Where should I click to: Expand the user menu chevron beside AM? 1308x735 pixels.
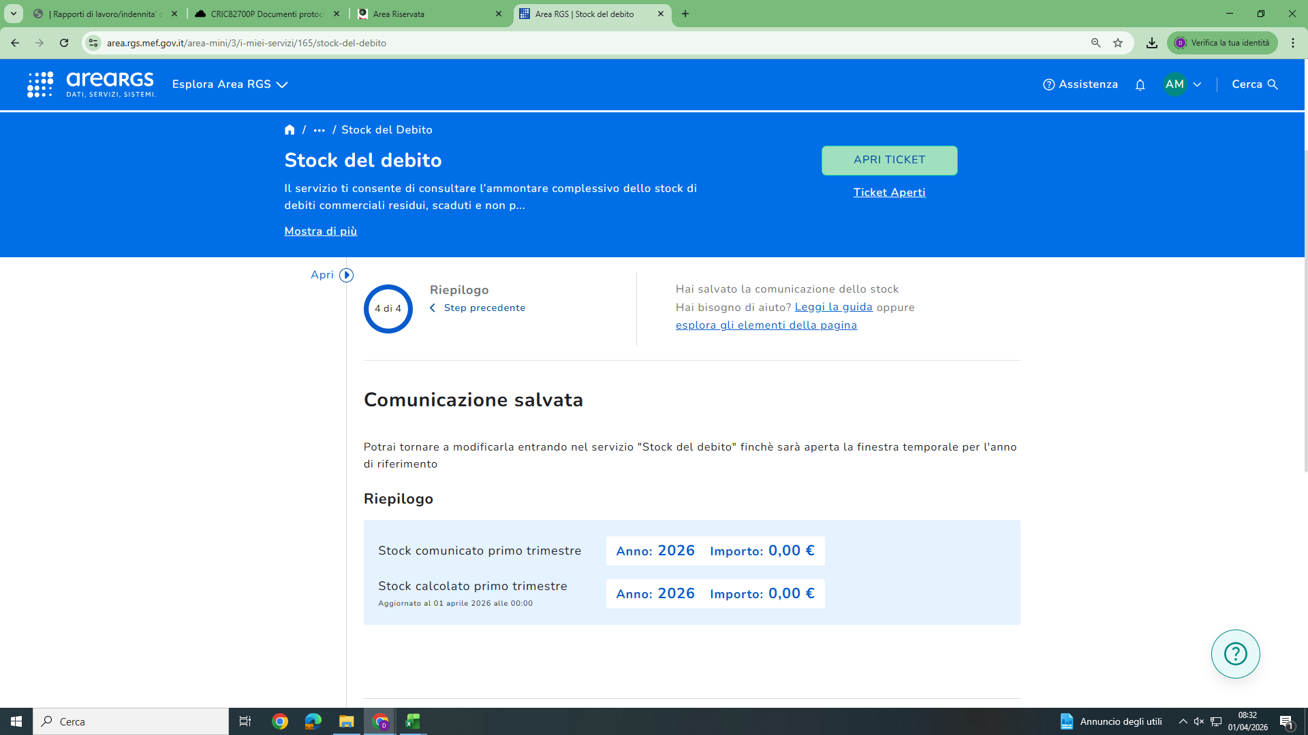(1197, 84)
